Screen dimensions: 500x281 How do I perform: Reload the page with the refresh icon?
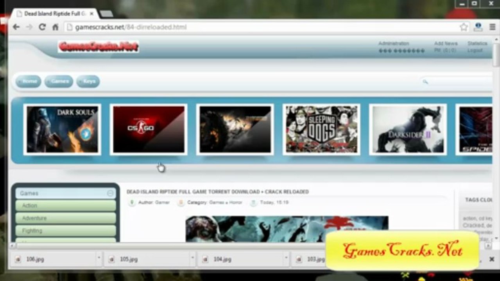point(42,27)
